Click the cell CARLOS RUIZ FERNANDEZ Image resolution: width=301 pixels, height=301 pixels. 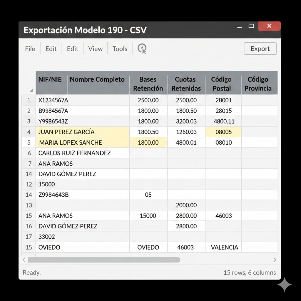[83, 153]
